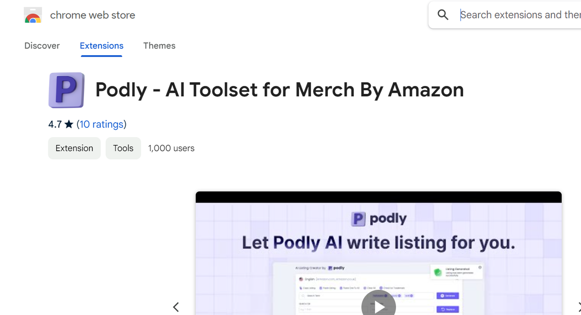581x315 pixels.
Task: Click the Extension category chip
Action: [74, 148]
